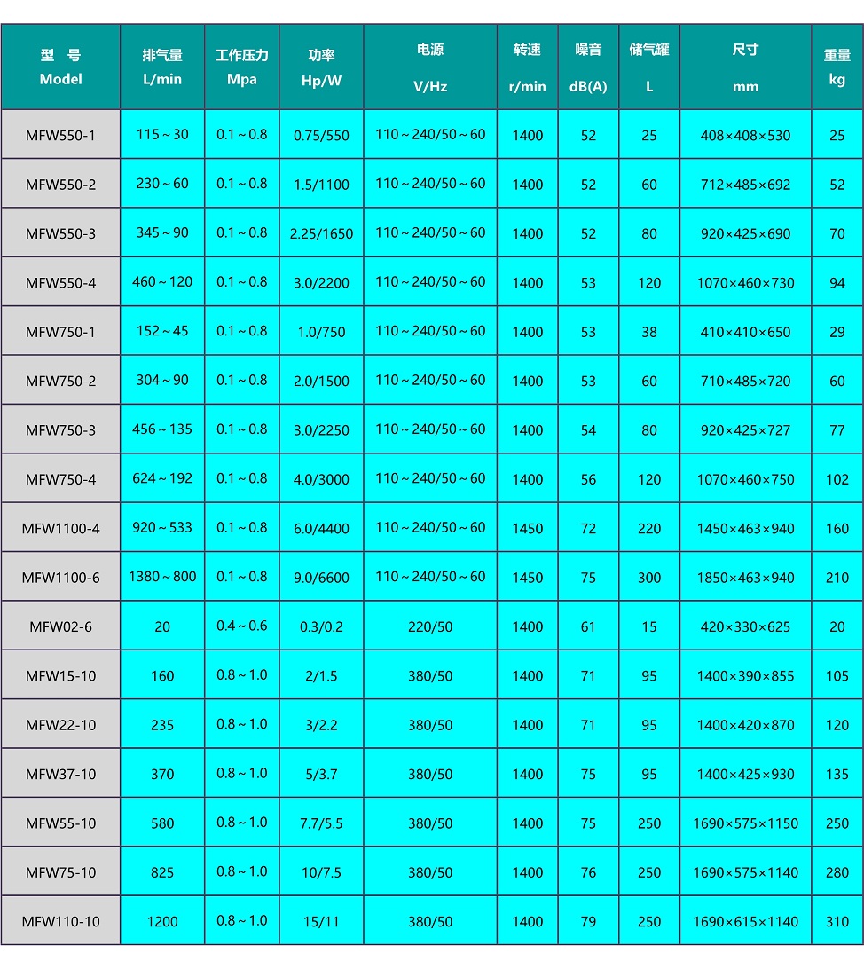Click model name MFW55-10
The image size is (864, 969).
[60, 823]
